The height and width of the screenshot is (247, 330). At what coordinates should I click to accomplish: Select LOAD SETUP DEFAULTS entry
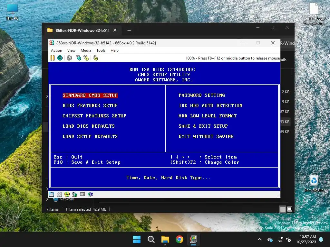click(90, 136)
